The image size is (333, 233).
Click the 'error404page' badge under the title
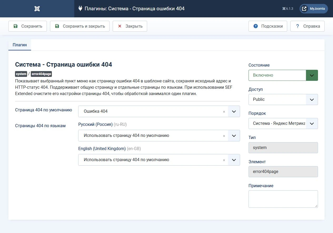coord(41,74)
